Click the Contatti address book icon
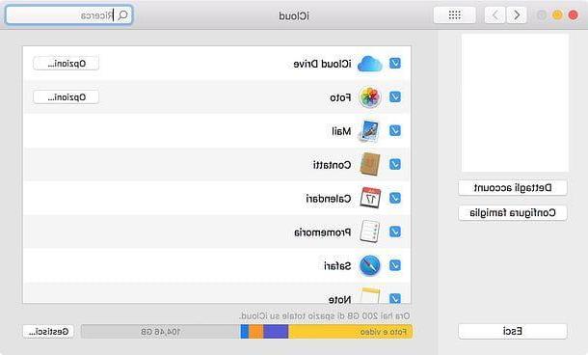Screen dimensions: 588x355 370,164
